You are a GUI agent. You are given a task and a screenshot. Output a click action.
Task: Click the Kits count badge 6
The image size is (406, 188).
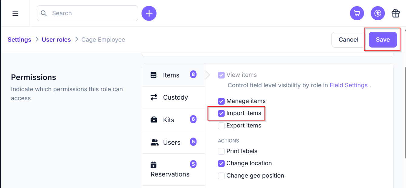tap(193, 119)
